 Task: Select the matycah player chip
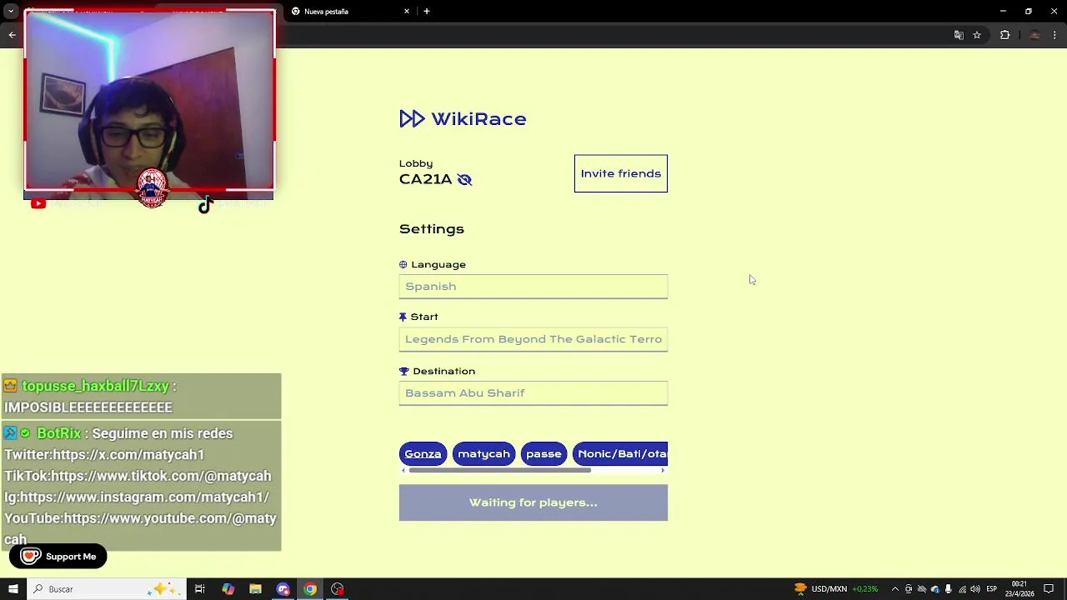[x=483, y=453]
